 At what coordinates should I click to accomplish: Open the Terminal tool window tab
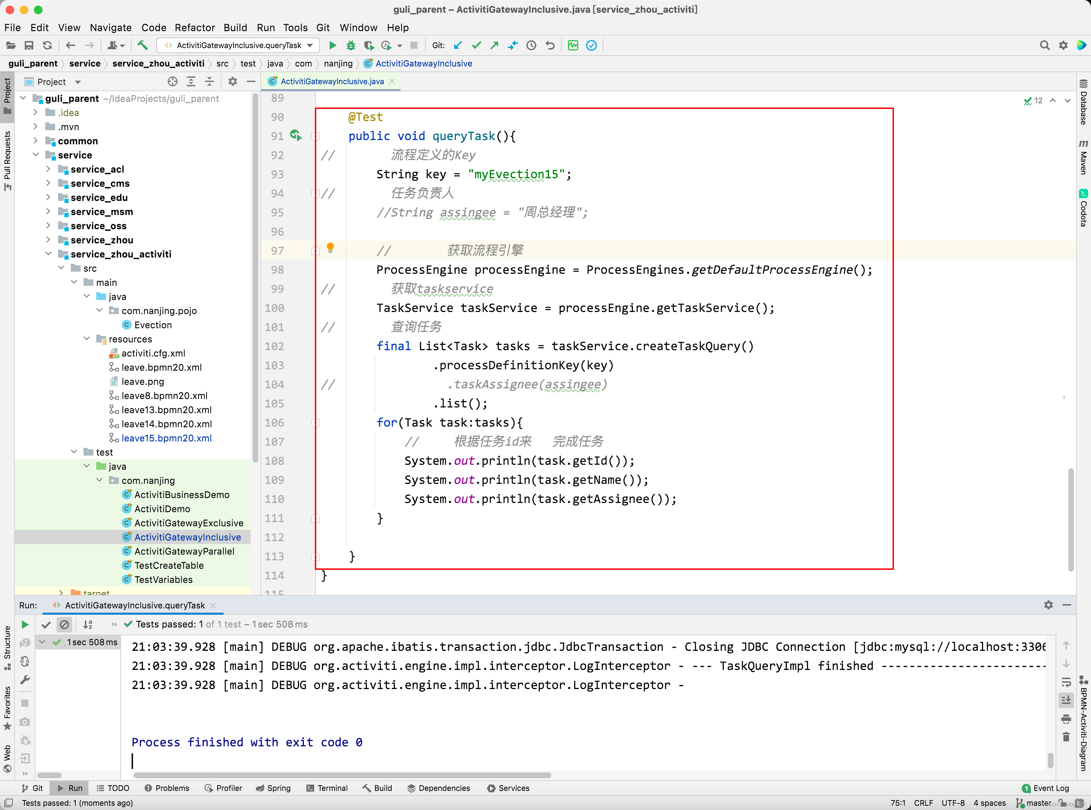pyautogui.click(x=327, y=788)
